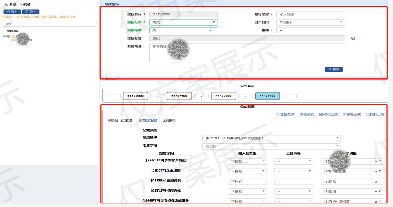The height and width of the screenshot is (207, 393).
Task: Edit the 排序 field
Action: pos(311,30)
